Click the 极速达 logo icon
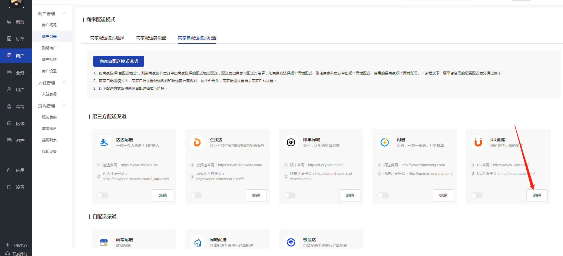Screen dimensions: 563x256 (x=291, y=242)
